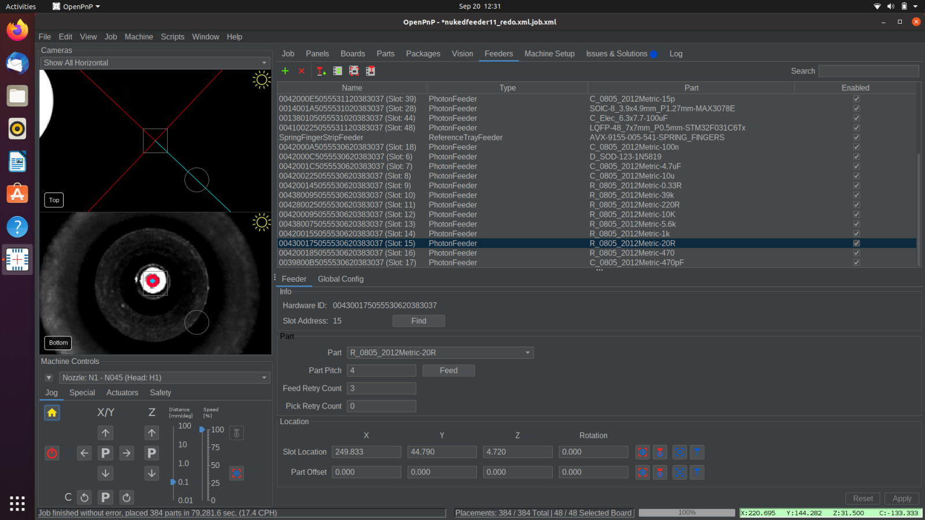The image size is (925, 520).
Task: Open the Issues & Solutions tab
Action: [x=621, y=54]
